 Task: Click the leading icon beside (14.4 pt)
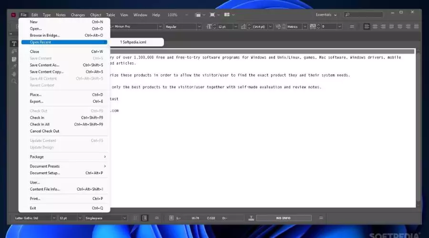click(x=243, y=27)
